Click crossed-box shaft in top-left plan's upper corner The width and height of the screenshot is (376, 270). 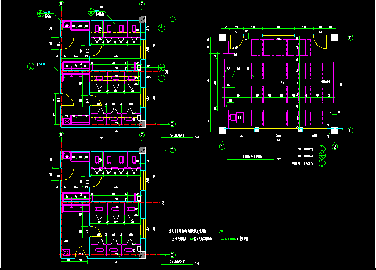pyautogui.click(x=67, y=24)
